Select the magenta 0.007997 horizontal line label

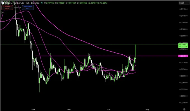(x=183, y=56)
